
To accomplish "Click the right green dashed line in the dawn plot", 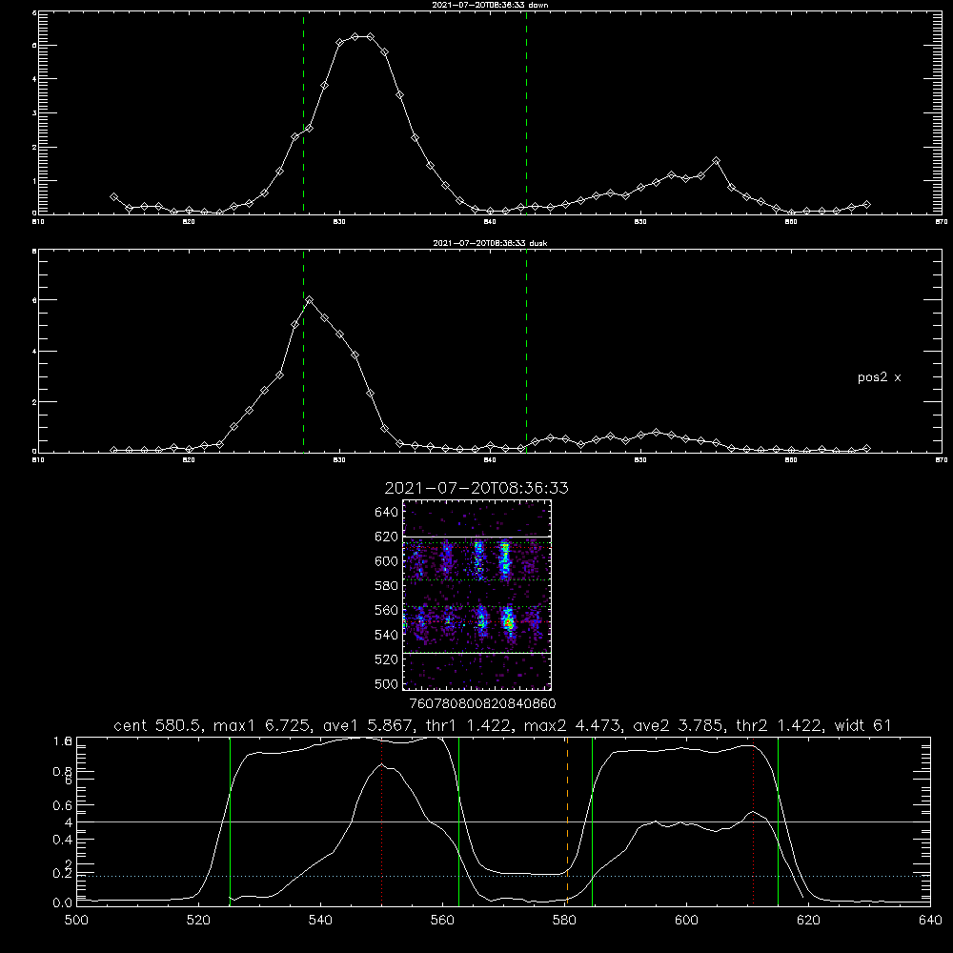I will 526,112.
